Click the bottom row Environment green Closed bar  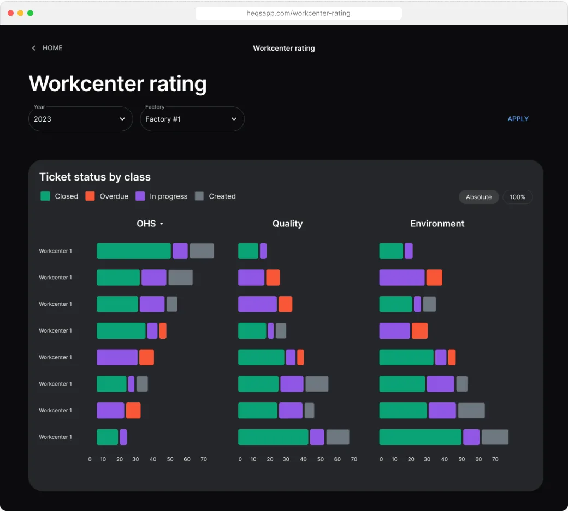420,437
